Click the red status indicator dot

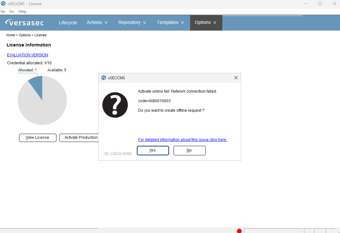[239, 231]
